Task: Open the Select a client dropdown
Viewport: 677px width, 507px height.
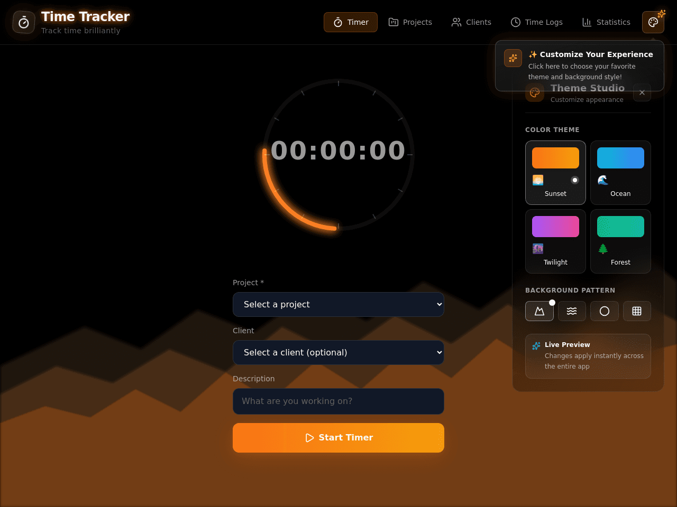Action: 338,353
